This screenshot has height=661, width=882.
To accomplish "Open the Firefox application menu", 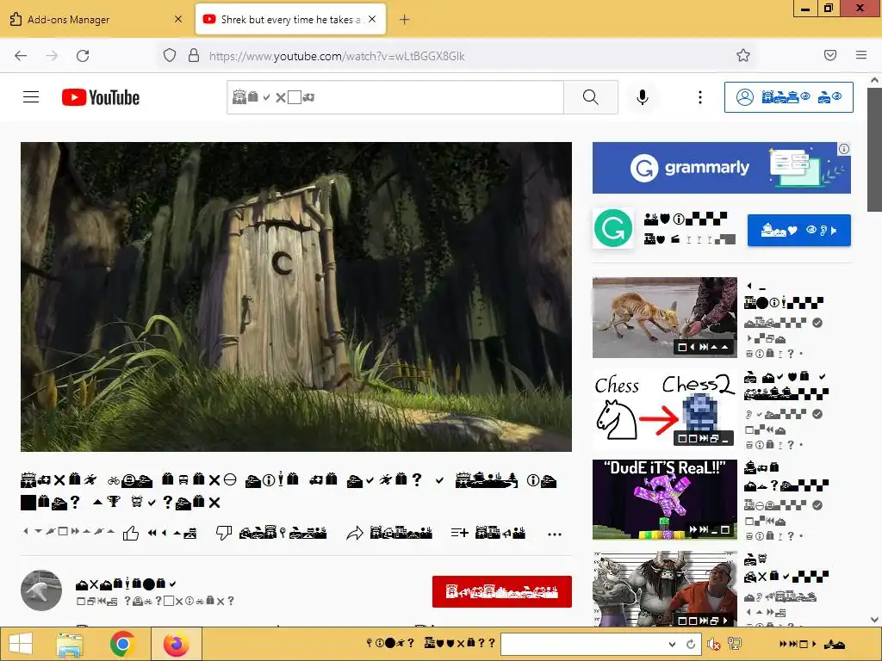I will (861, 55).
